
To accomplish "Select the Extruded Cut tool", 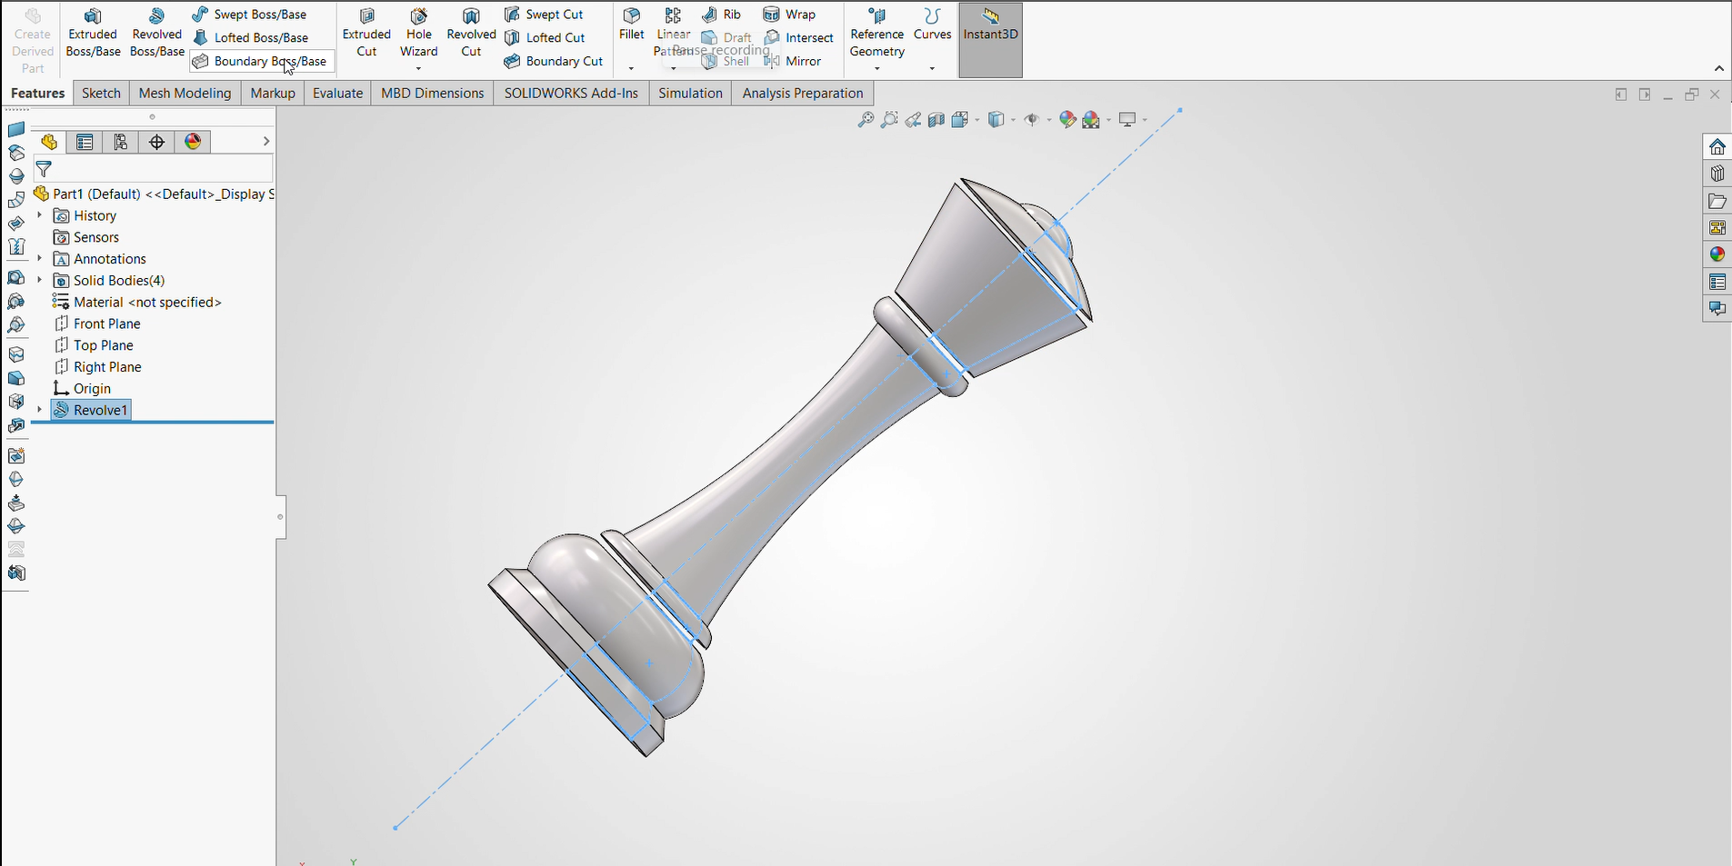I will 366,33.
